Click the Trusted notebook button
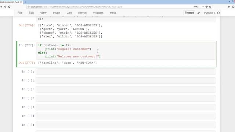Screen dimensions: 235x132 tap(189, 13)
